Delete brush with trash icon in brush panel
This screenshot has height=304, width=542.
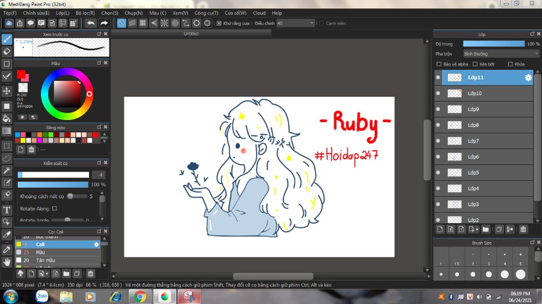pos(90,274)
